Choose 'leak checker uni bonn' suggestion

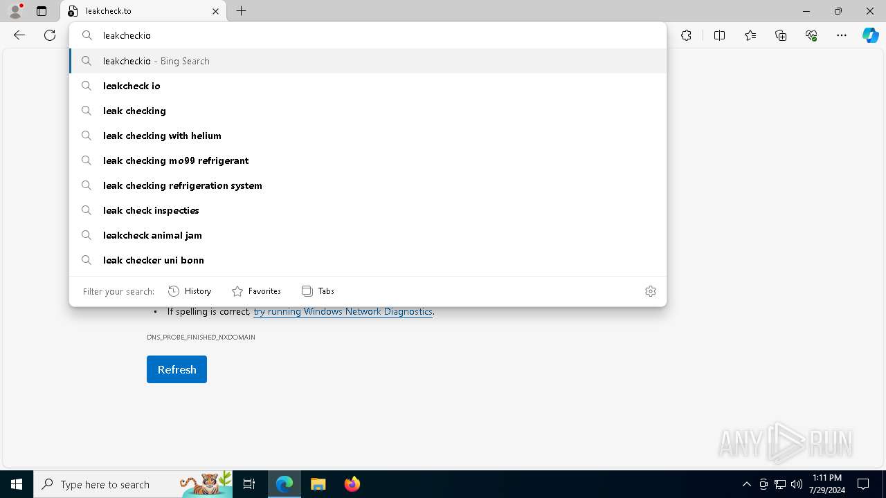(368, 260)
